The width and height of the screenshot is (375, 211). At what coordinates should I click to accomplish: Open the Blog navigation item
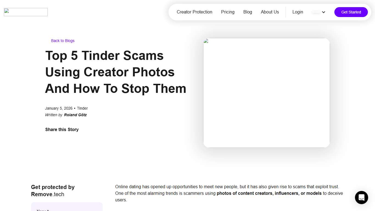[x=248, y=12]
